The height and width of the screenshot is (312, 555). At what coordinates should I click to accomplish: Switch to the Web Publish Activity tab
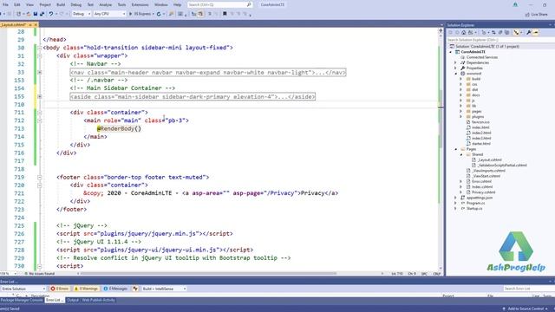coord(98,300)
